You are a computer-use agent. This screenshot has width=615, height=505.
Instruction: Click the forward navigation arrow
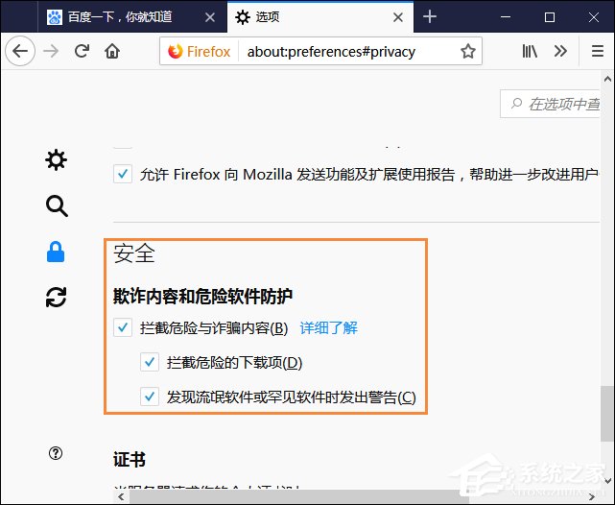click(51, 51)
